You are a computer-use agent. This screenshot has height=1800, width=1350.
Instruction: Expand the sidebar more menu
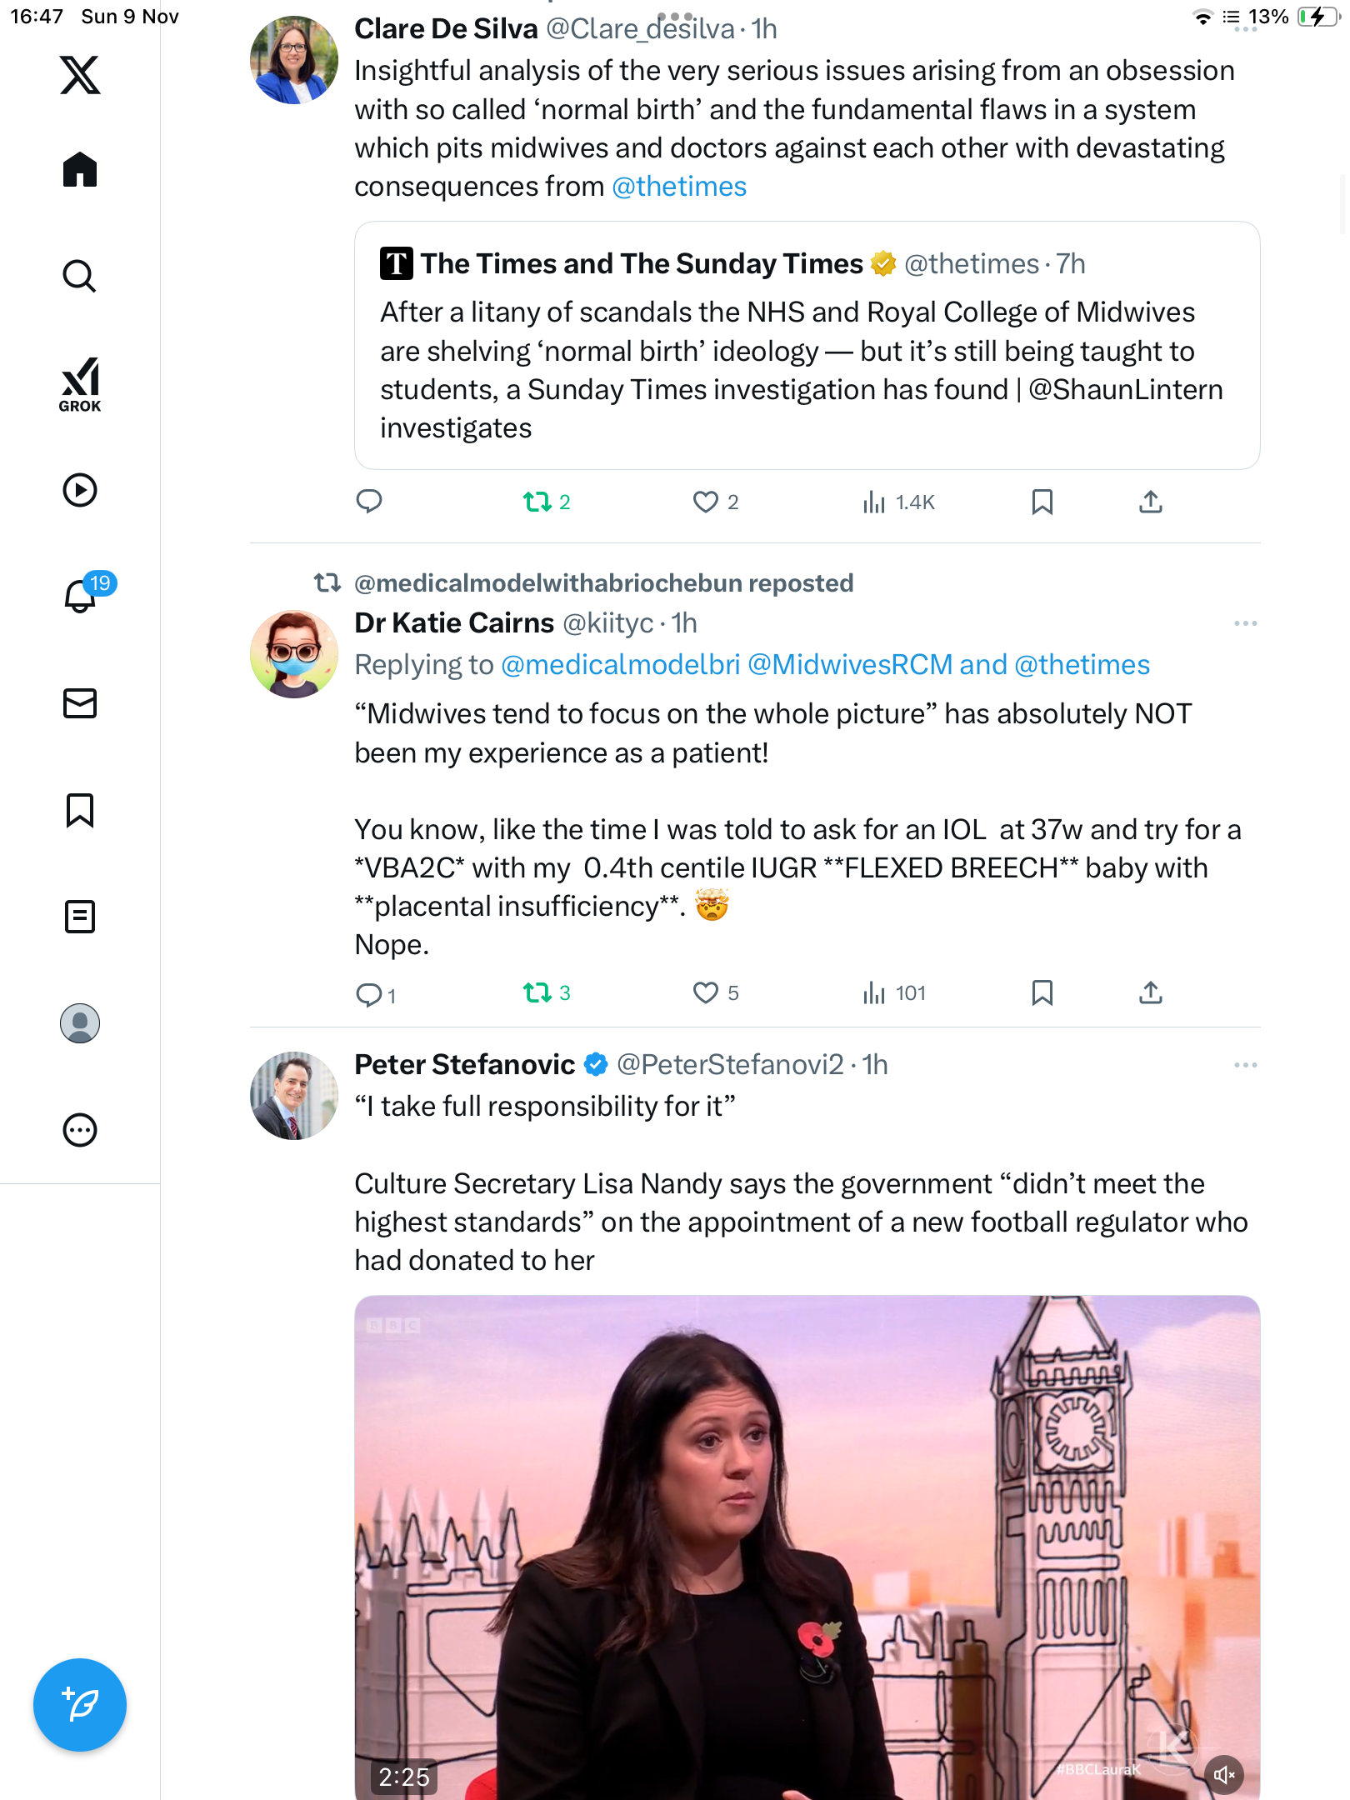80,1130
